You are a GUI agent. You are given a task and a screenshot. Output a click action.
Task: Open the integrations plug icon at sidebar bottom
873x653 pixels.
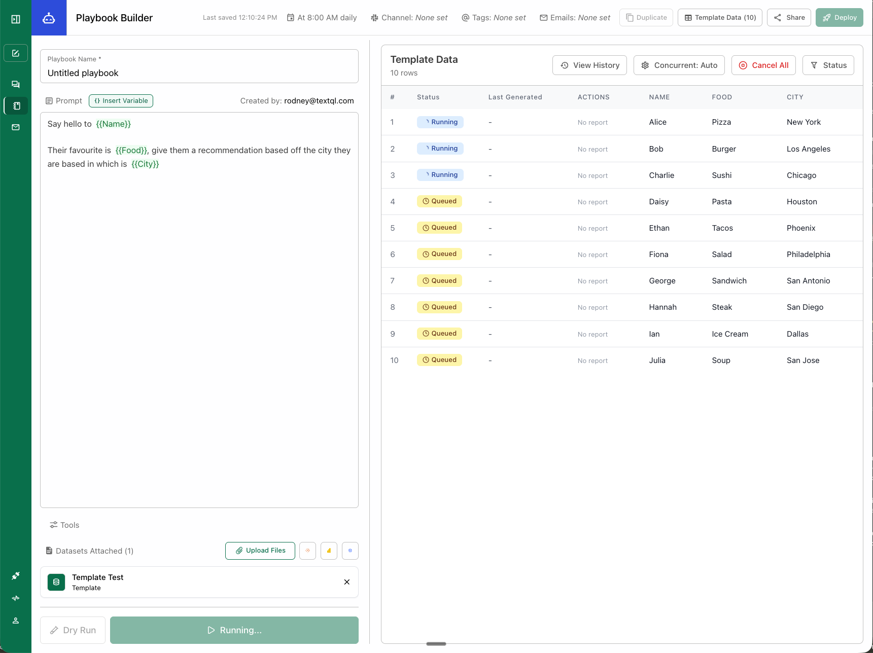coord(15,575)
